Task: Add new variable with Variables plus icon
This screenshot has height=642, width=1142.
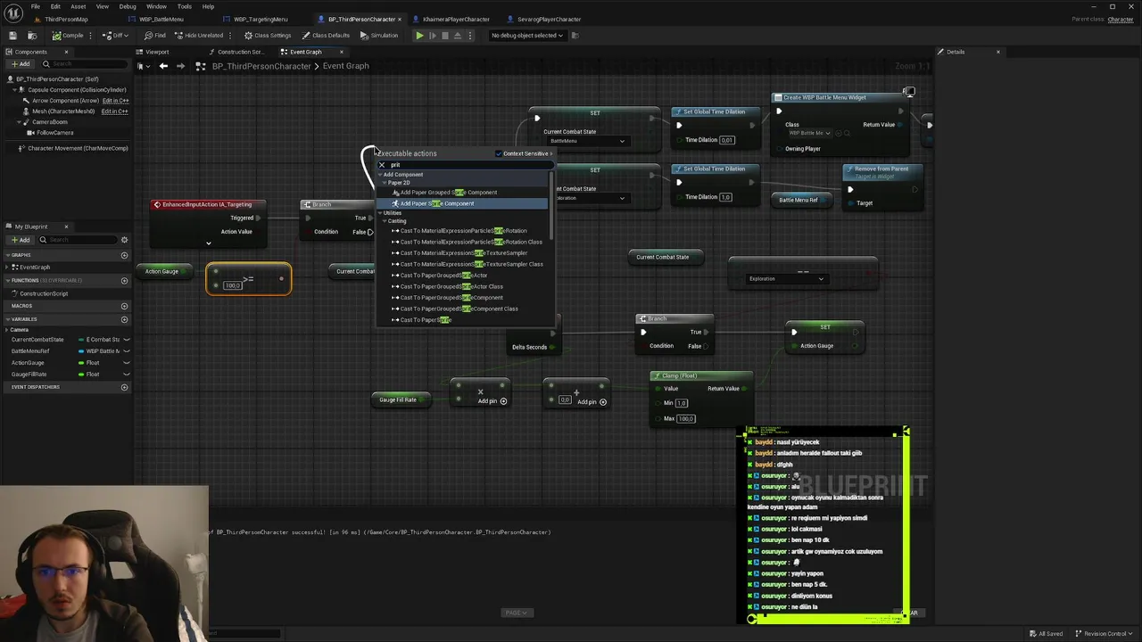Action: [x=124, y=318]
